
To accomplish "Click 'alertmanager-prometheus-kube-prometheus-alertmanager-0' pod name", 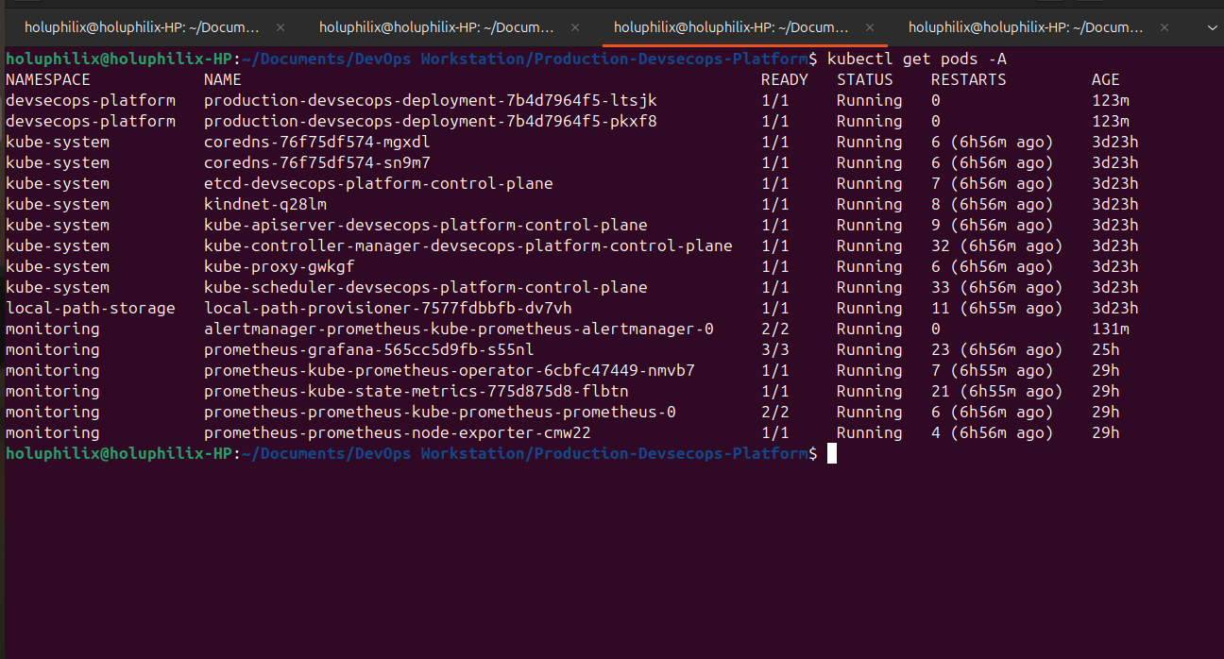I will pyautogui.click(x=459, y=329).
